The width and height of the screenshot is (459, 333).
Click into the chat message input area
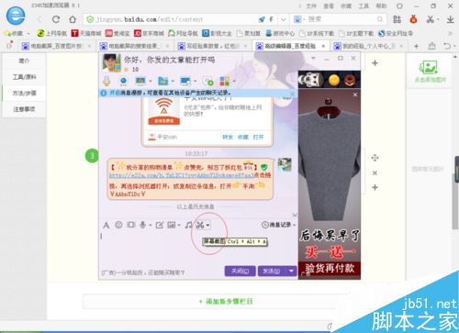click(198, 248)
